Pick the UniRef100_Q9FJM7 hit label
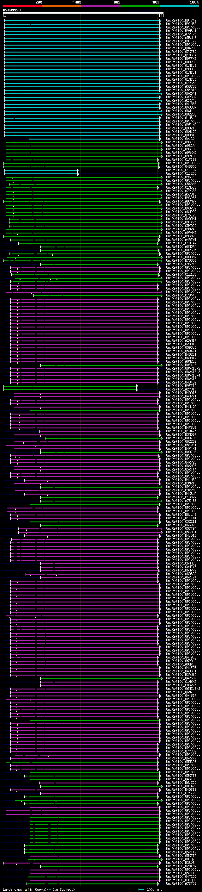This screenshot has width=202, height=892. click(181, 125)
